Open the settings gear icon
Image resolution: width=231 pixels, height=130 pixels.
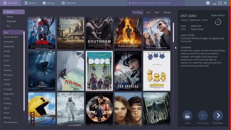(208, 3)
